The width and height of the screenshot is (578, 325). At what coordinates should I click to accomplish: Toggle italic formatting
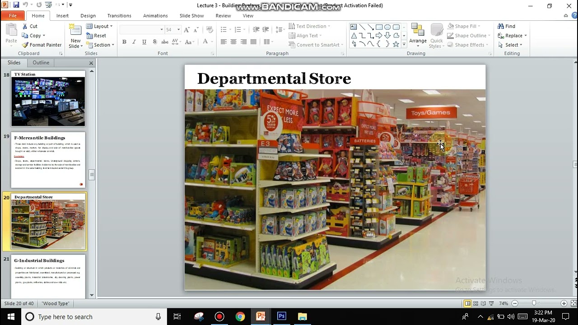tap(134, 42)
